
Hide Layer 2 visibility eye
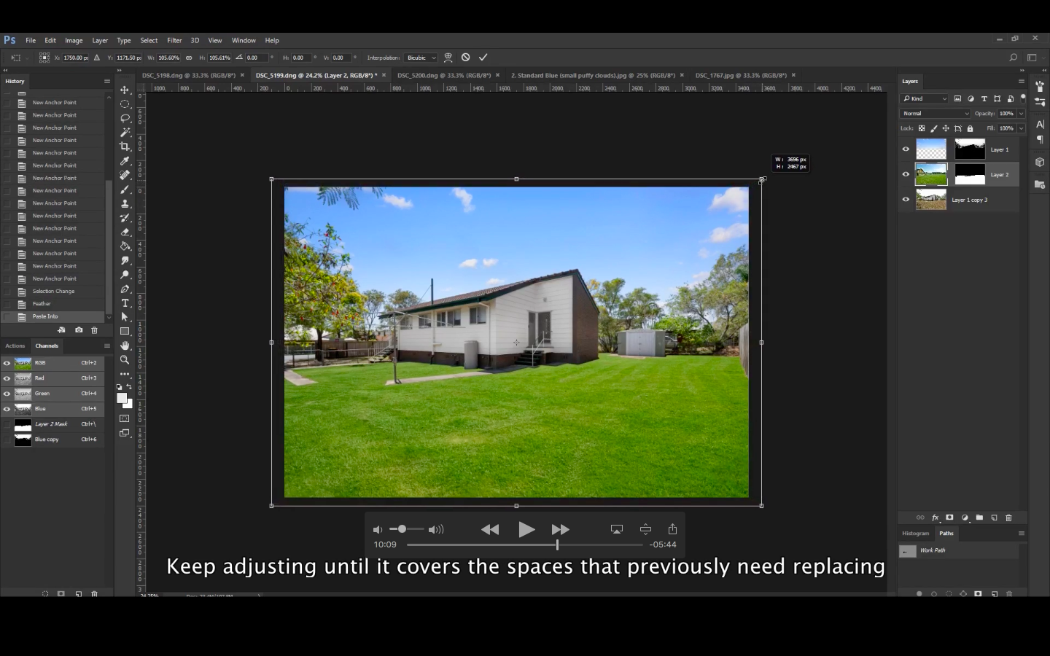coord(906,174)
